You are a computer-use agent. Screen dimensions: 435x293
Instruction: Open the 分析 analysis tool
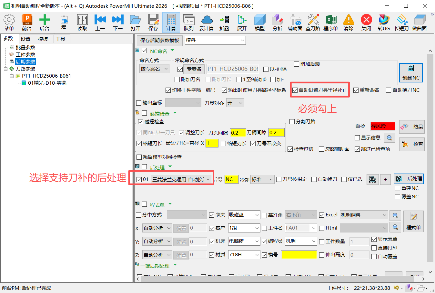click(278, 22)
